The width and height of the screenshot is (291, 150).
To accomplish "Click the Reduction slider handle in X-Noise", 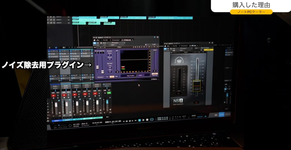I will pyautogui.click(x=103, y=72).
